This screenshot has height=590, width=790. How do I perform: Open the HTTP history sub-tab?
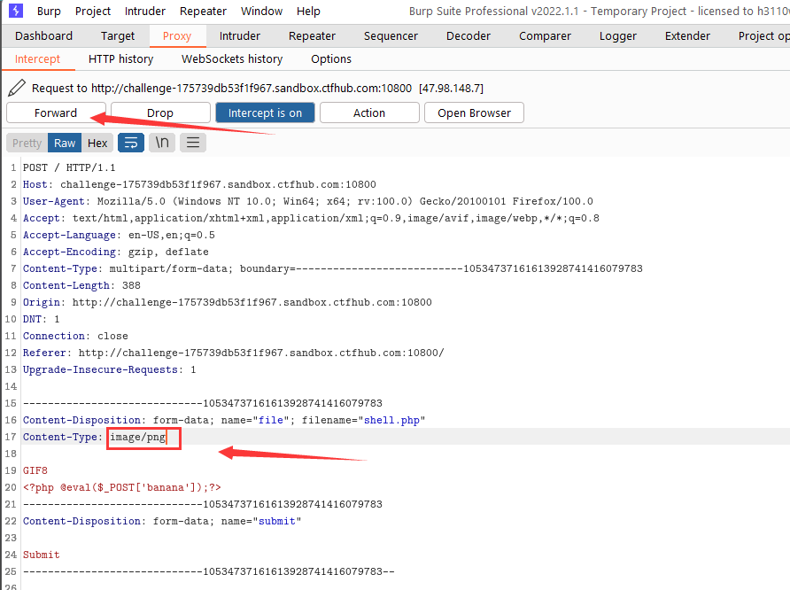click(121, 59)
